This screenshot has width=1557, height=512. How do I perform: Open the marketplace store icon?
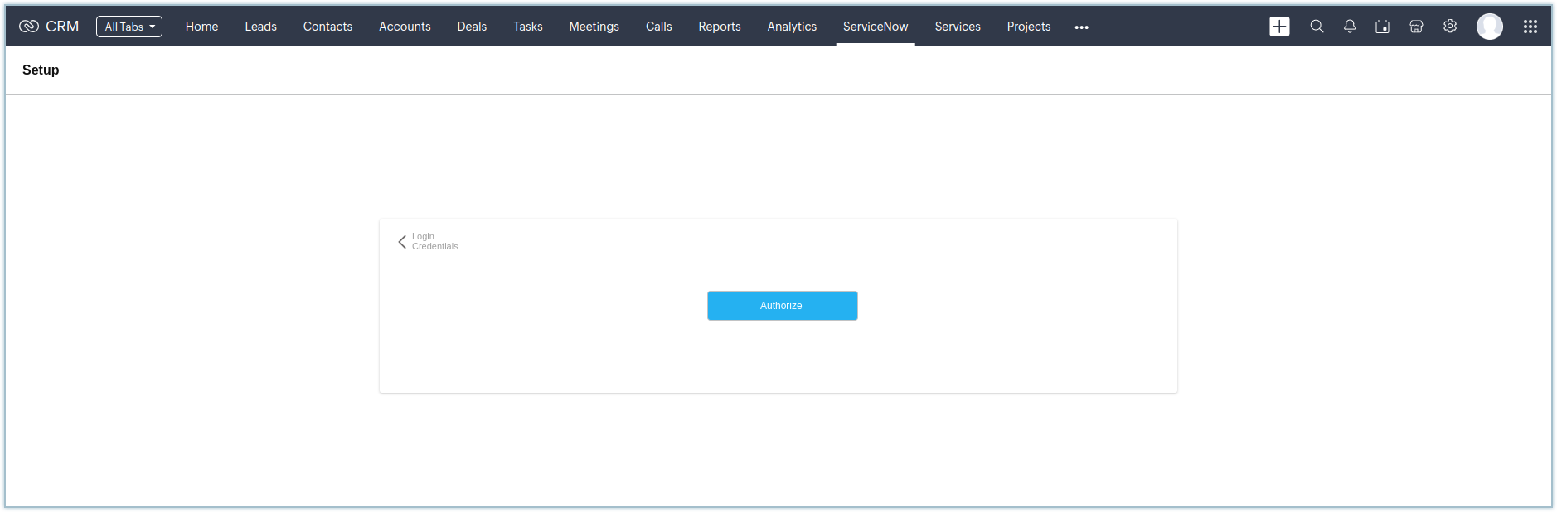(1416, 27)
